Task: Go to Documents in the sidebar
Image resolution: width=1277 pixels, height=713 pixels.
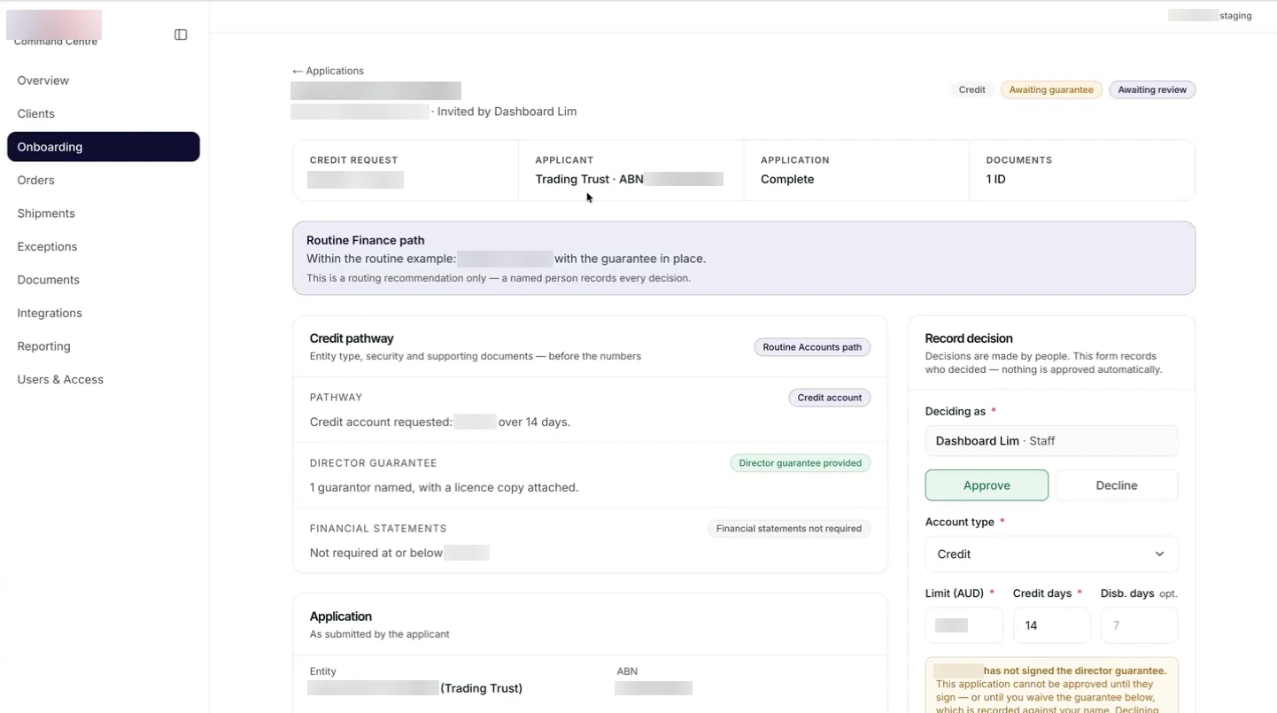Action: tap(103, 280)
